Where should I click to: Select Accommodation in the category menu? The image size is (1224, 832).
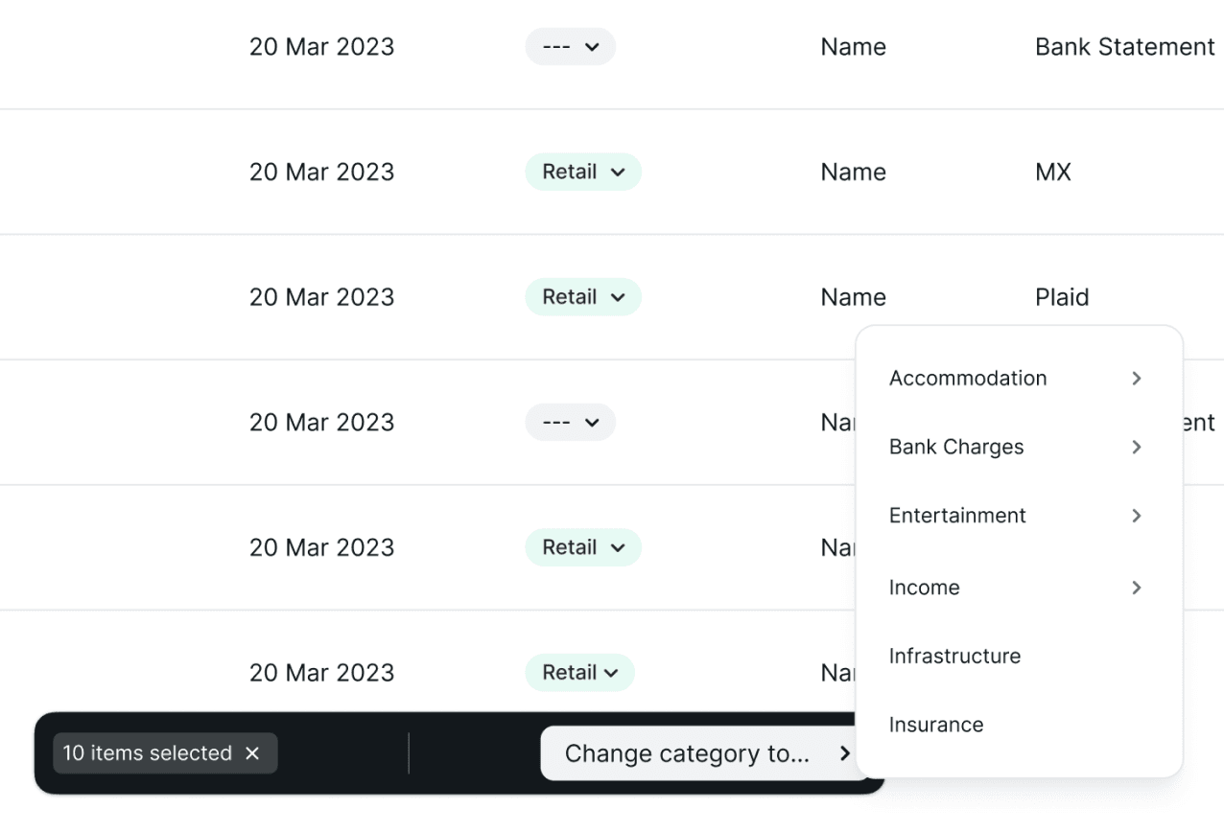click(x=968, y=379)
